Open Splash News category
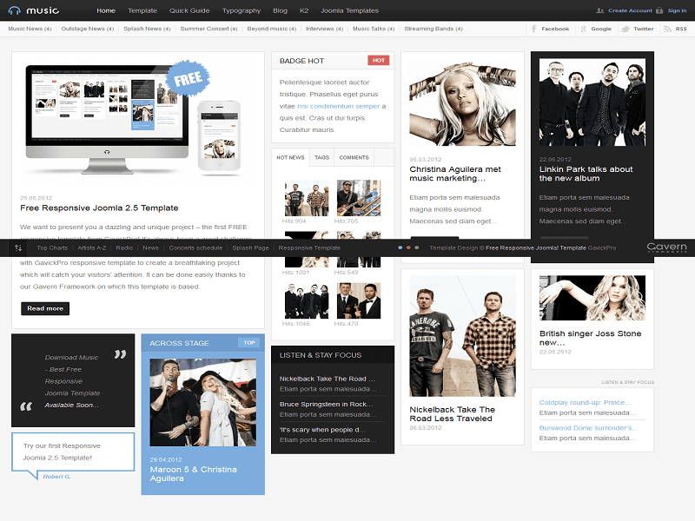 [147, 29]
